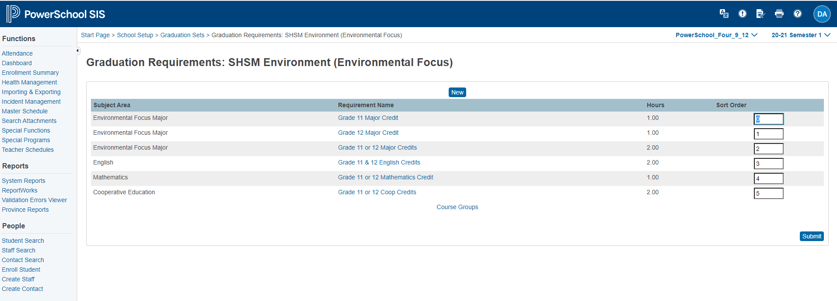Submit the sort order changes
Screen dimensions: 837x301
click(811, 236)
